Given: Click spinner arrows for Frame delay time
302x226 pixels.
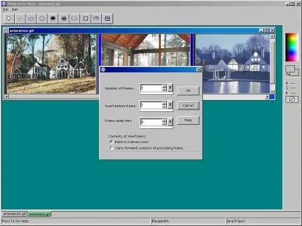Looking at the screenshot, I should coord(165,122).
